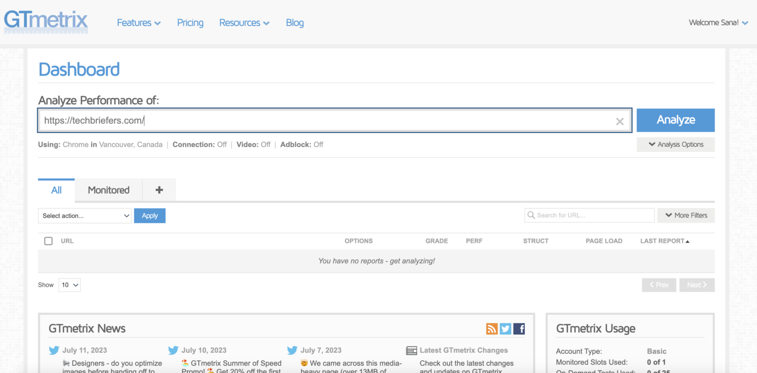The image size is (757, 373).
Task: Open the Pricing page
Action: (190, 23)
